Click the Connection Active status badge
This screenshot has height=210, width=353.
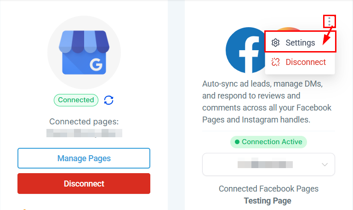click(268, 142)
